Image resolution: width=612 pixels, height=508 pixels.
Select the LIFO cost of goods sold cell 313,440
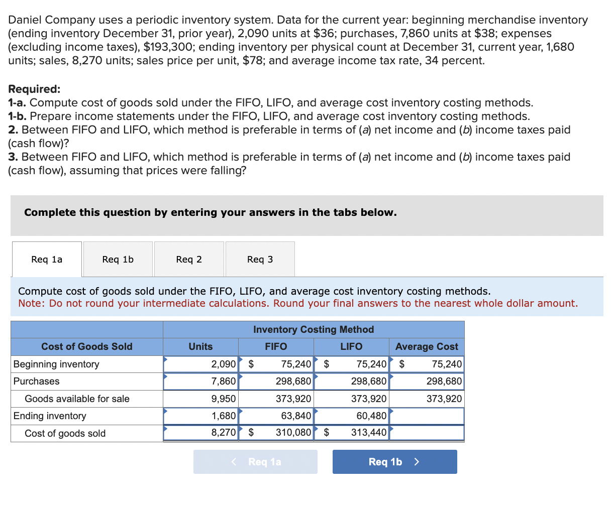coord(352,432)
